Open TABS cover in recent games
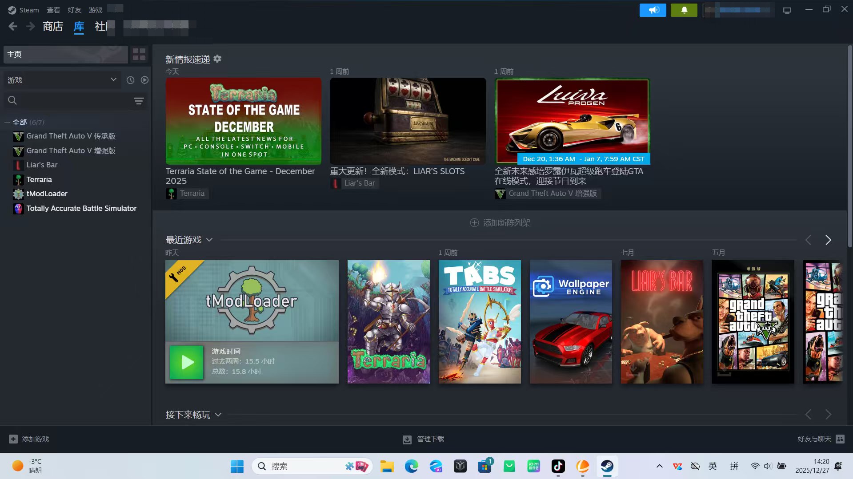Viewport: 853px width, 479px height. pyautogui.click(x=480, y=322)
